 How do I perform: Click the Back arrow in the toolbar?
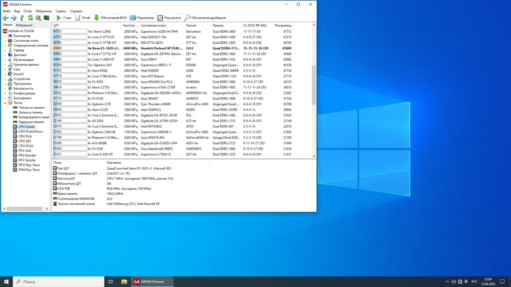tap(6, 18)
